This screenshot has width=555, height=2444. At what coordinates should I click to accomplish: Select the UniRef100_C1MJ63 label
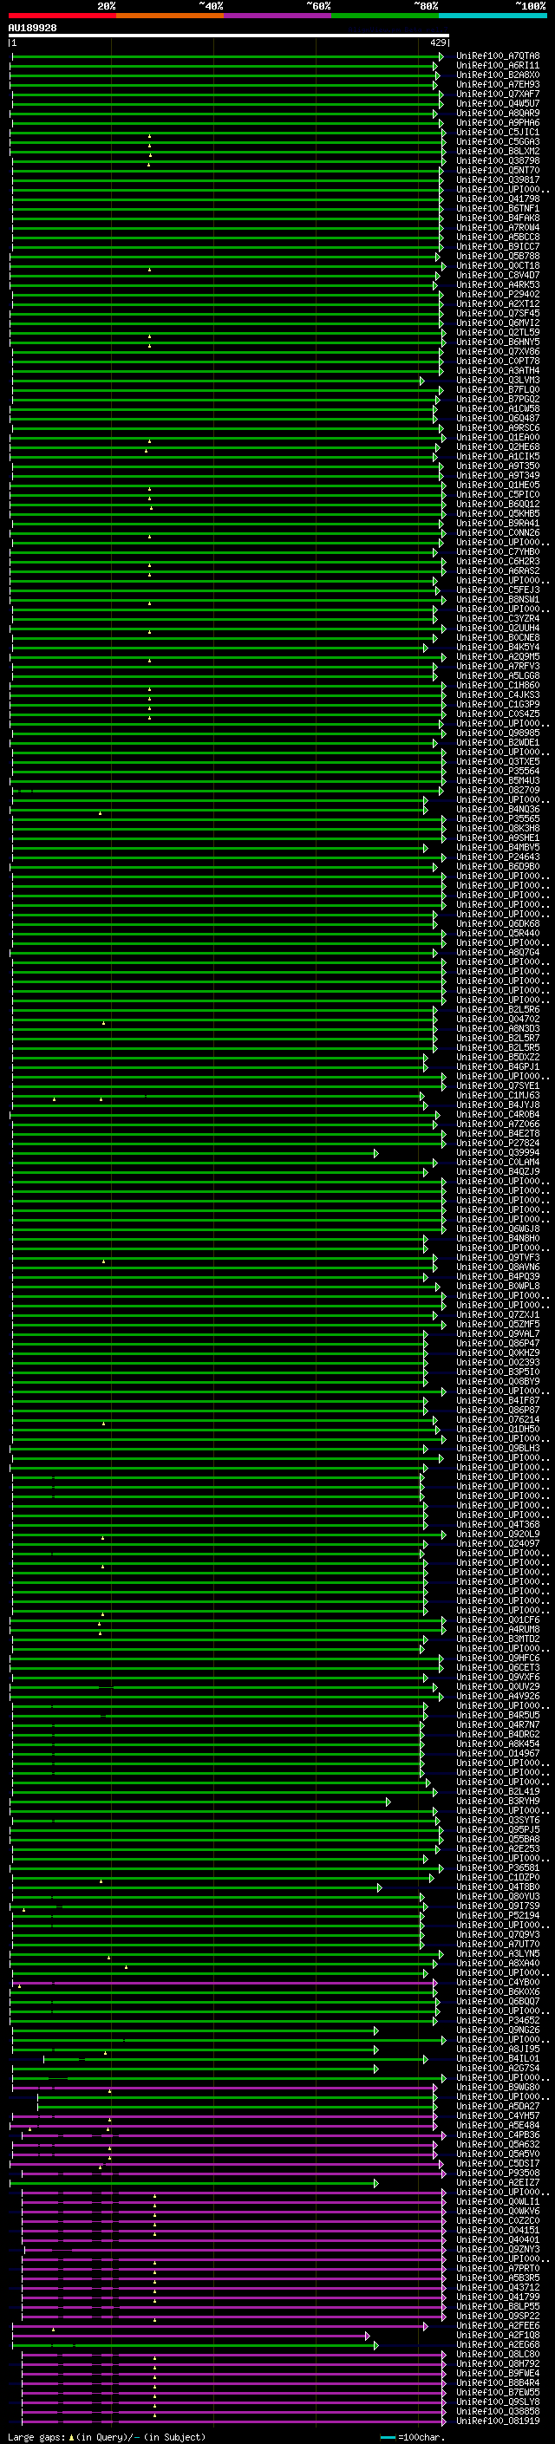pyautogui.click(x=498, y=1096)
